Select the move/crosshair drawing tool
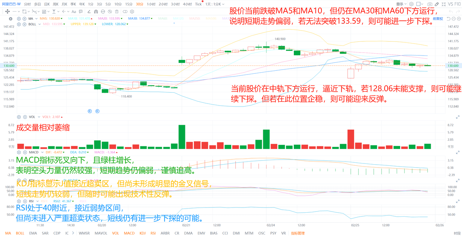 coord(7,12)
